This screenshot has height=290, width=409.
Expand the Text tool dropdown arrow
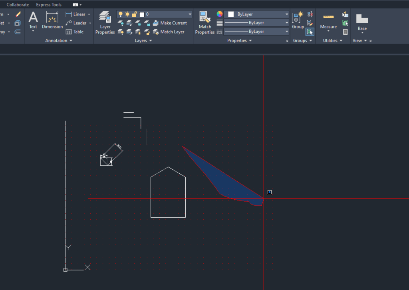[33, 31]
